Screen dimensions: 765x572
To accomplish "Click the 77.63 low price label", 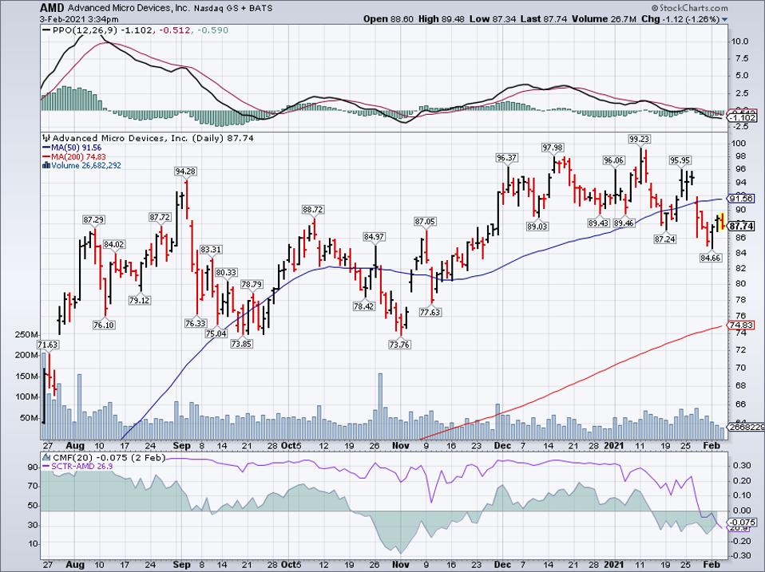I will pyautogui.click(x=430, y=312).
